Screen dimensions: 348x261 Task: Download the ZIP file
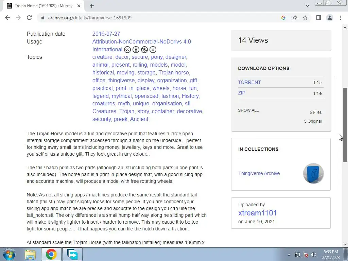pyautogui.click(x=242, y=93)
